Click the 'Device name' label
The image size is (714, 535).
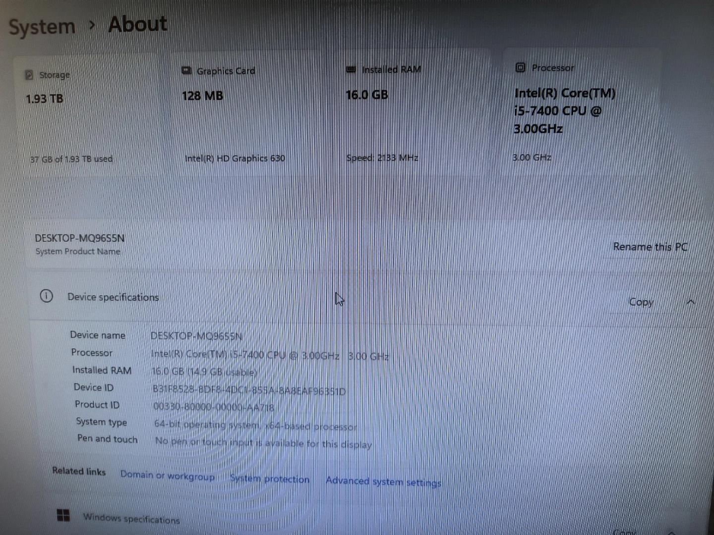[98, 335]
